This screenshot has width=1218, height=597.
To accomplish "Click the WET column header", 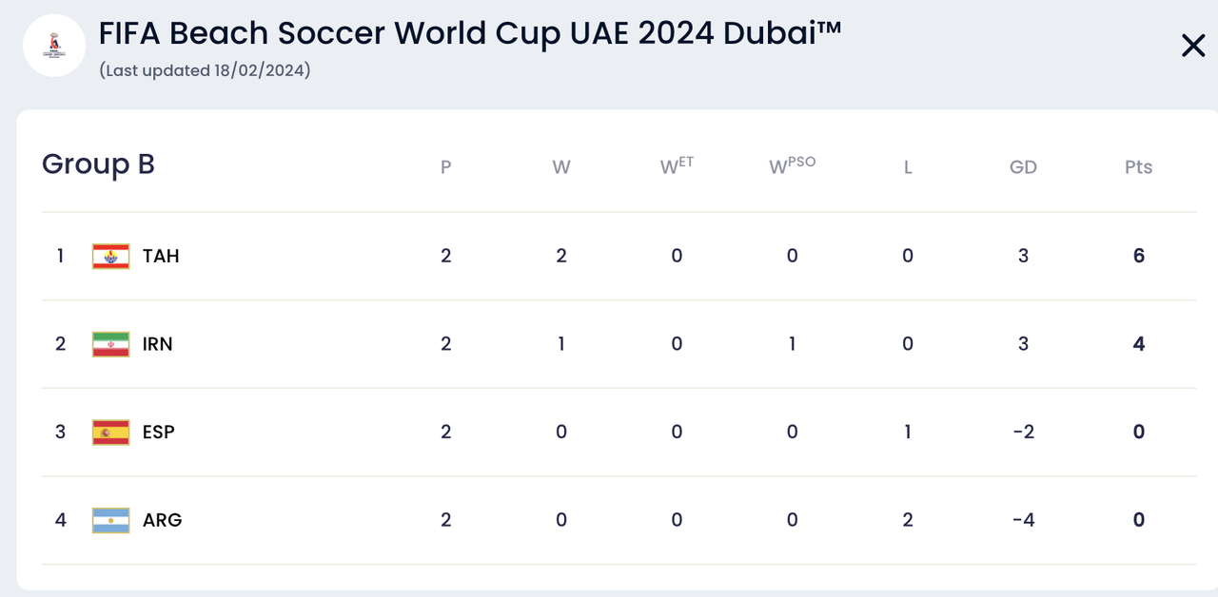I will (x=677, y=166).
